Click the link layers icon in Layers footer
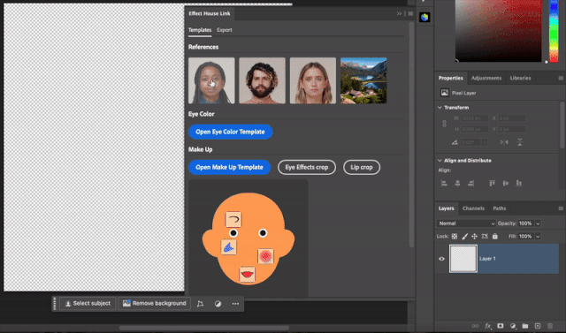The width and height of the screenshot is (566, 333). (x=476, y=326)
